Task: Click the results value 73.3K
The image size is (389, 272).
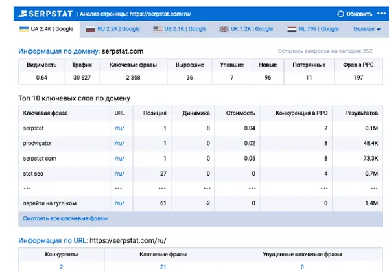Action: [x=371, y=158]
